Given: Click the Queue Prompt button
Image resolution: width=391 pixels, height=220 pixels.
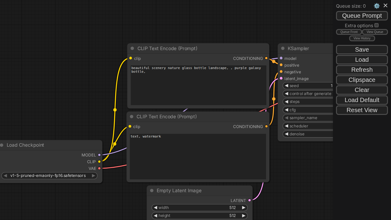Looking at the screenshot, I should click(362, 16).
